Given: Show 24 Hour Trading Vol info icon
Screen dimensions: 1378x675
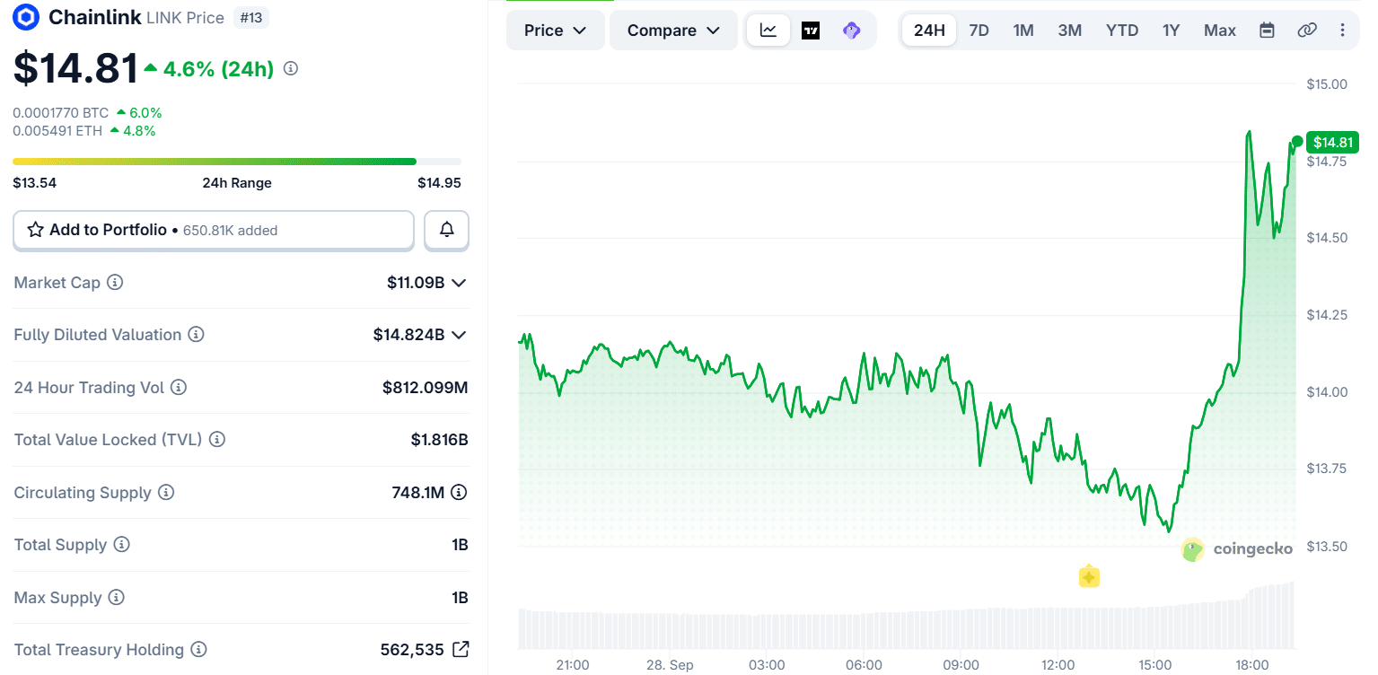Looking at the screenshot, I should 179,388.
